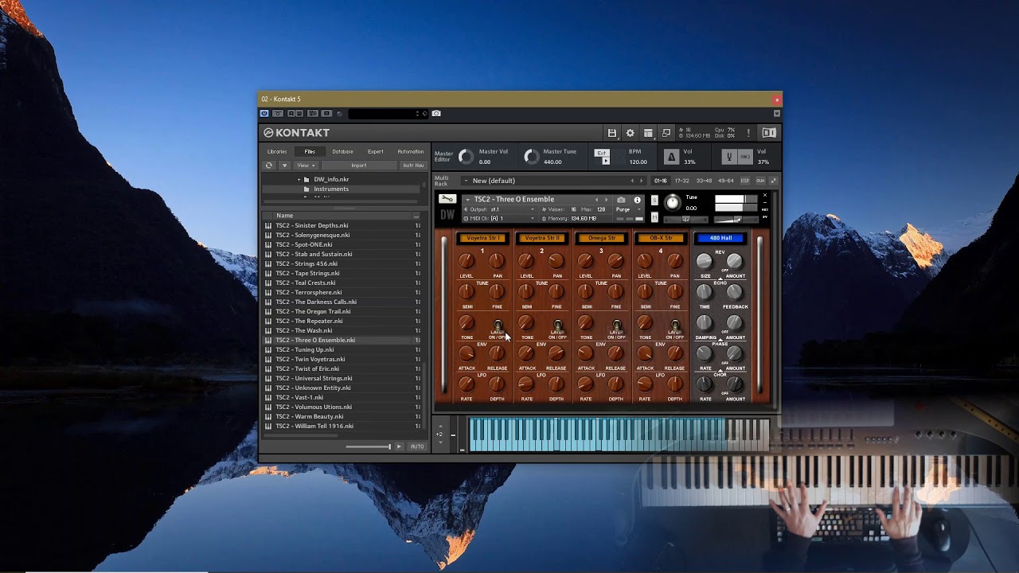Click the master tuning fork icon
Screen dimensions: 1019x573
(728, 157)
